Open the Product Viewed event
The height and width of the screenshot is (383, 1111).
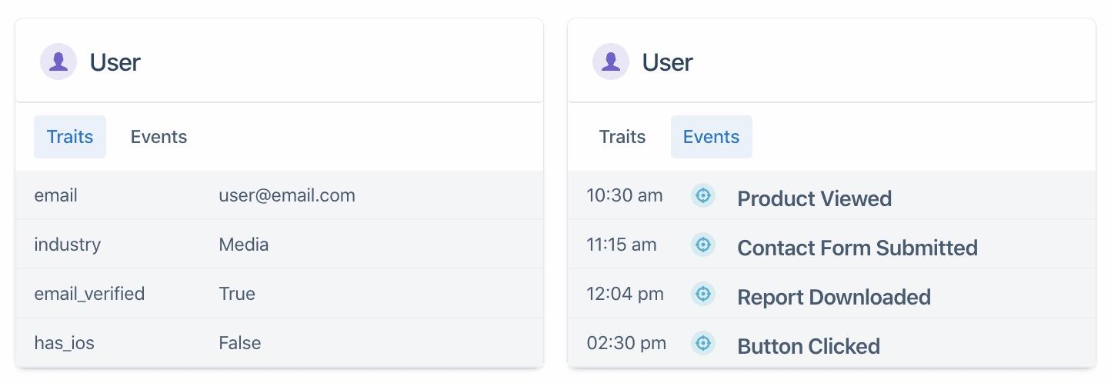[x=814, y=198]
